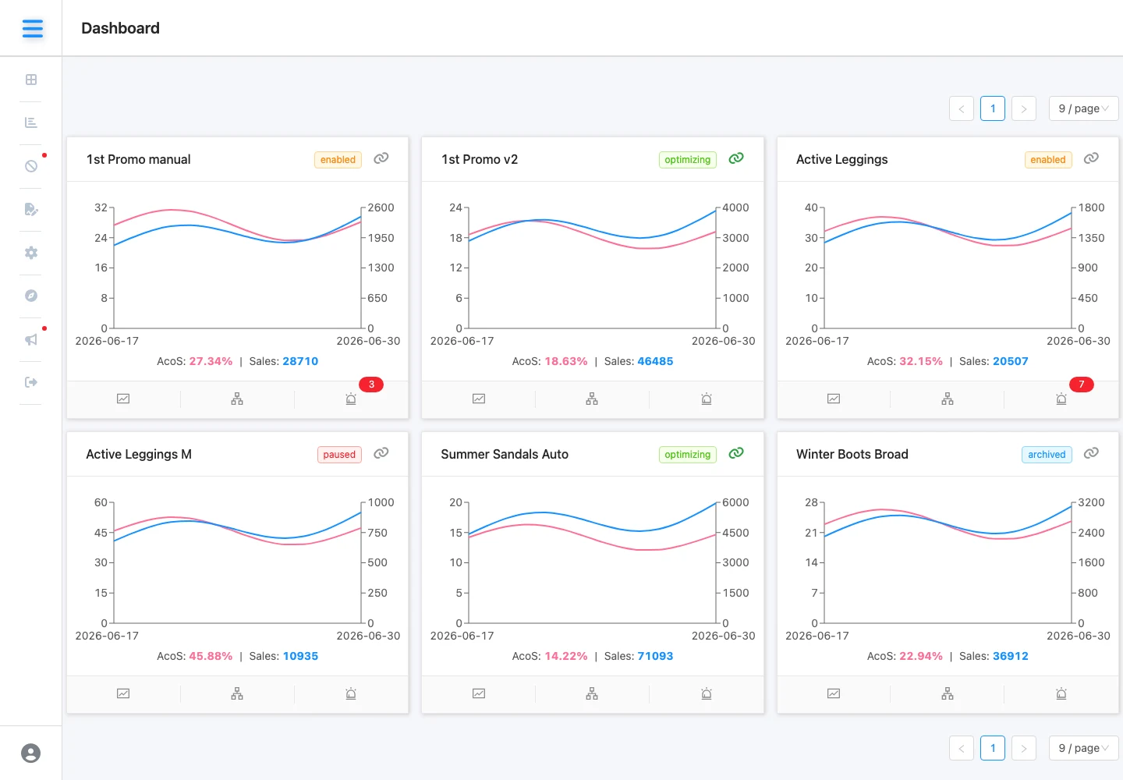Click the 'Active Leggings M' card title
Image resolution: width=1123 pixels, height=780 pixels.
tap(139, 454)
